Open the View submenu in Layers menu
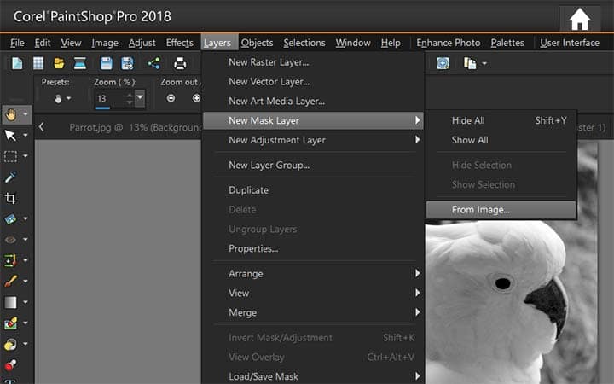614x384 pixels. [313, 293]
